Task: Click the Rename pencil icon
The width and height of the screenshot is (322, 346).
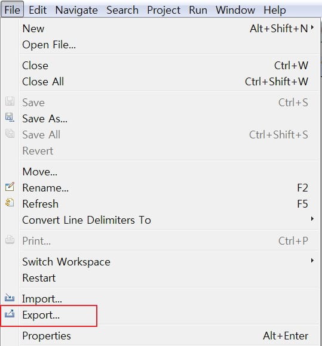Action: pos(10,187)
